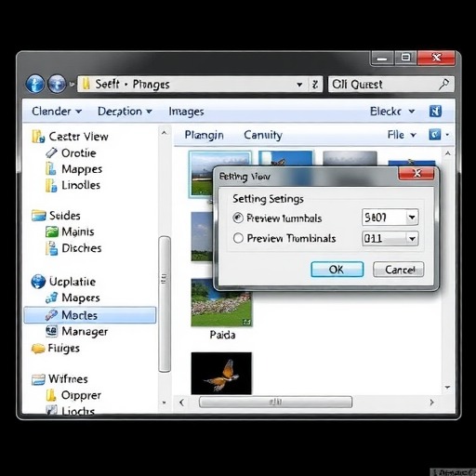
Task: Switch to the Canuity tab
Action: click(x=263, y=135)
